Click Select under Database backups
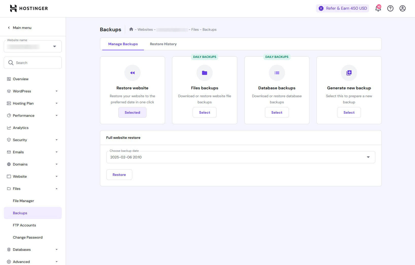The height and width of the screenshot is (265, 415). (x=277, y=112)
